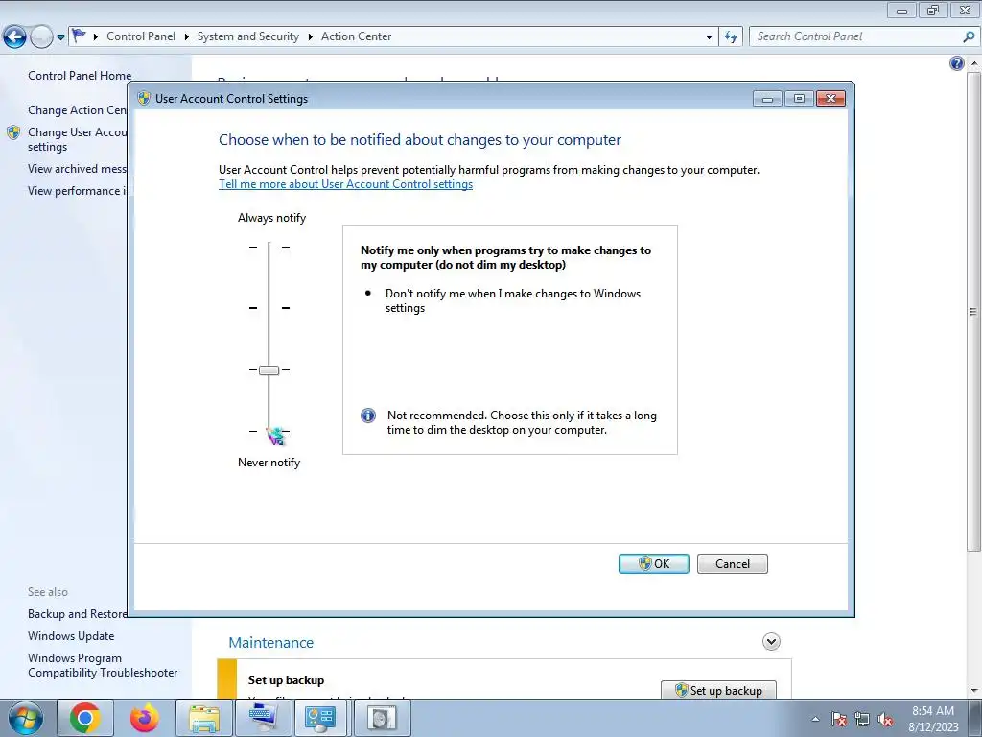Close the User Account Control Settings dialog

[831, 99]
